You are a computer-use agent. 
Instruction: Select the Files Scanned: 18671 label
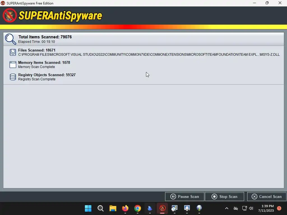coord(37,50)
